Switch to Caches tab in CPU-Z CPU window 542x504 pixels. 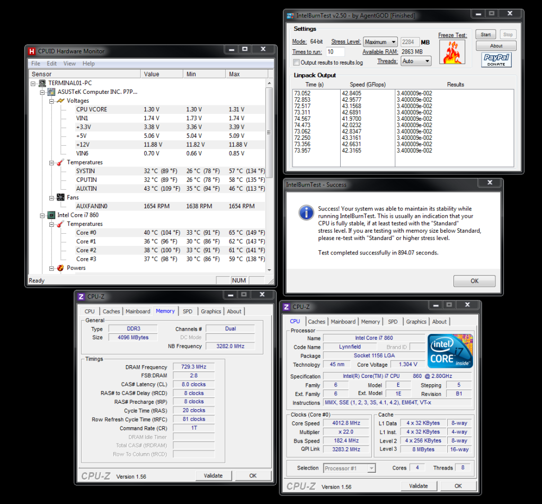click(317, 322)
